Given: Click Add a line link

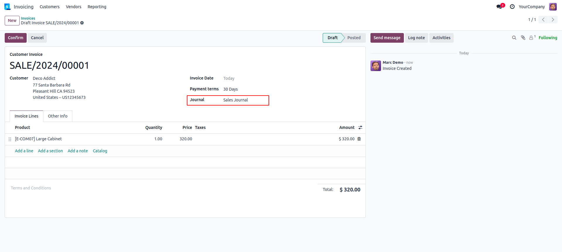Looking at the screenshot, I should (x=24, y=151).
